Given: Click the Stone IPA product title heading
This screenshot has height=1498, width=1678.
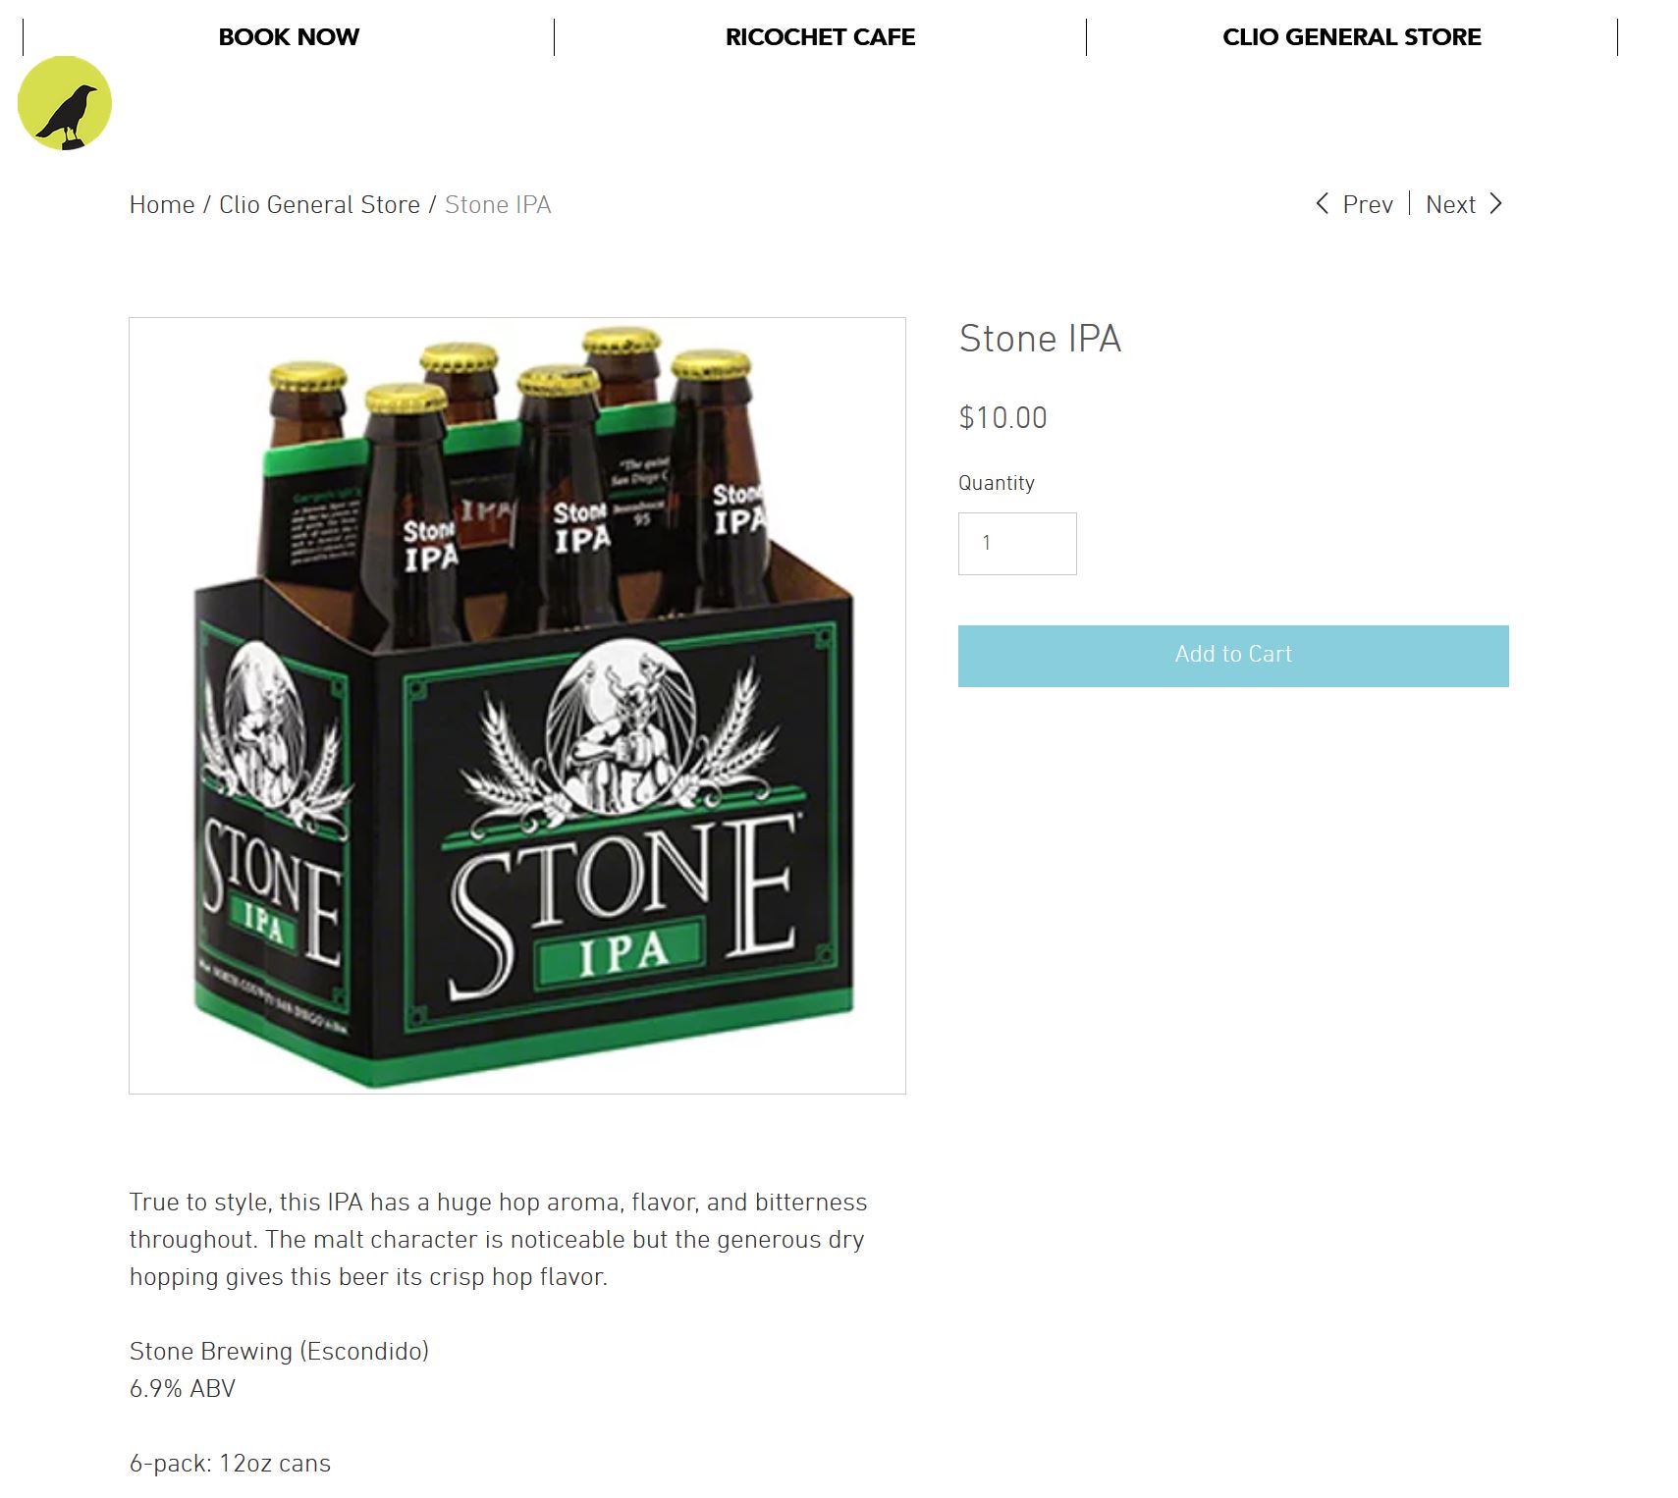Looking at the screenshot, I should (1040, 339).
